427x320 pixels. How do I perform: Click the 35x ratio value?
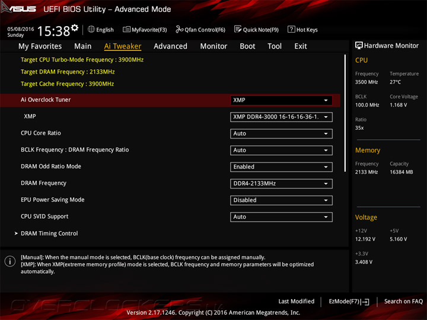coord(359,128)
